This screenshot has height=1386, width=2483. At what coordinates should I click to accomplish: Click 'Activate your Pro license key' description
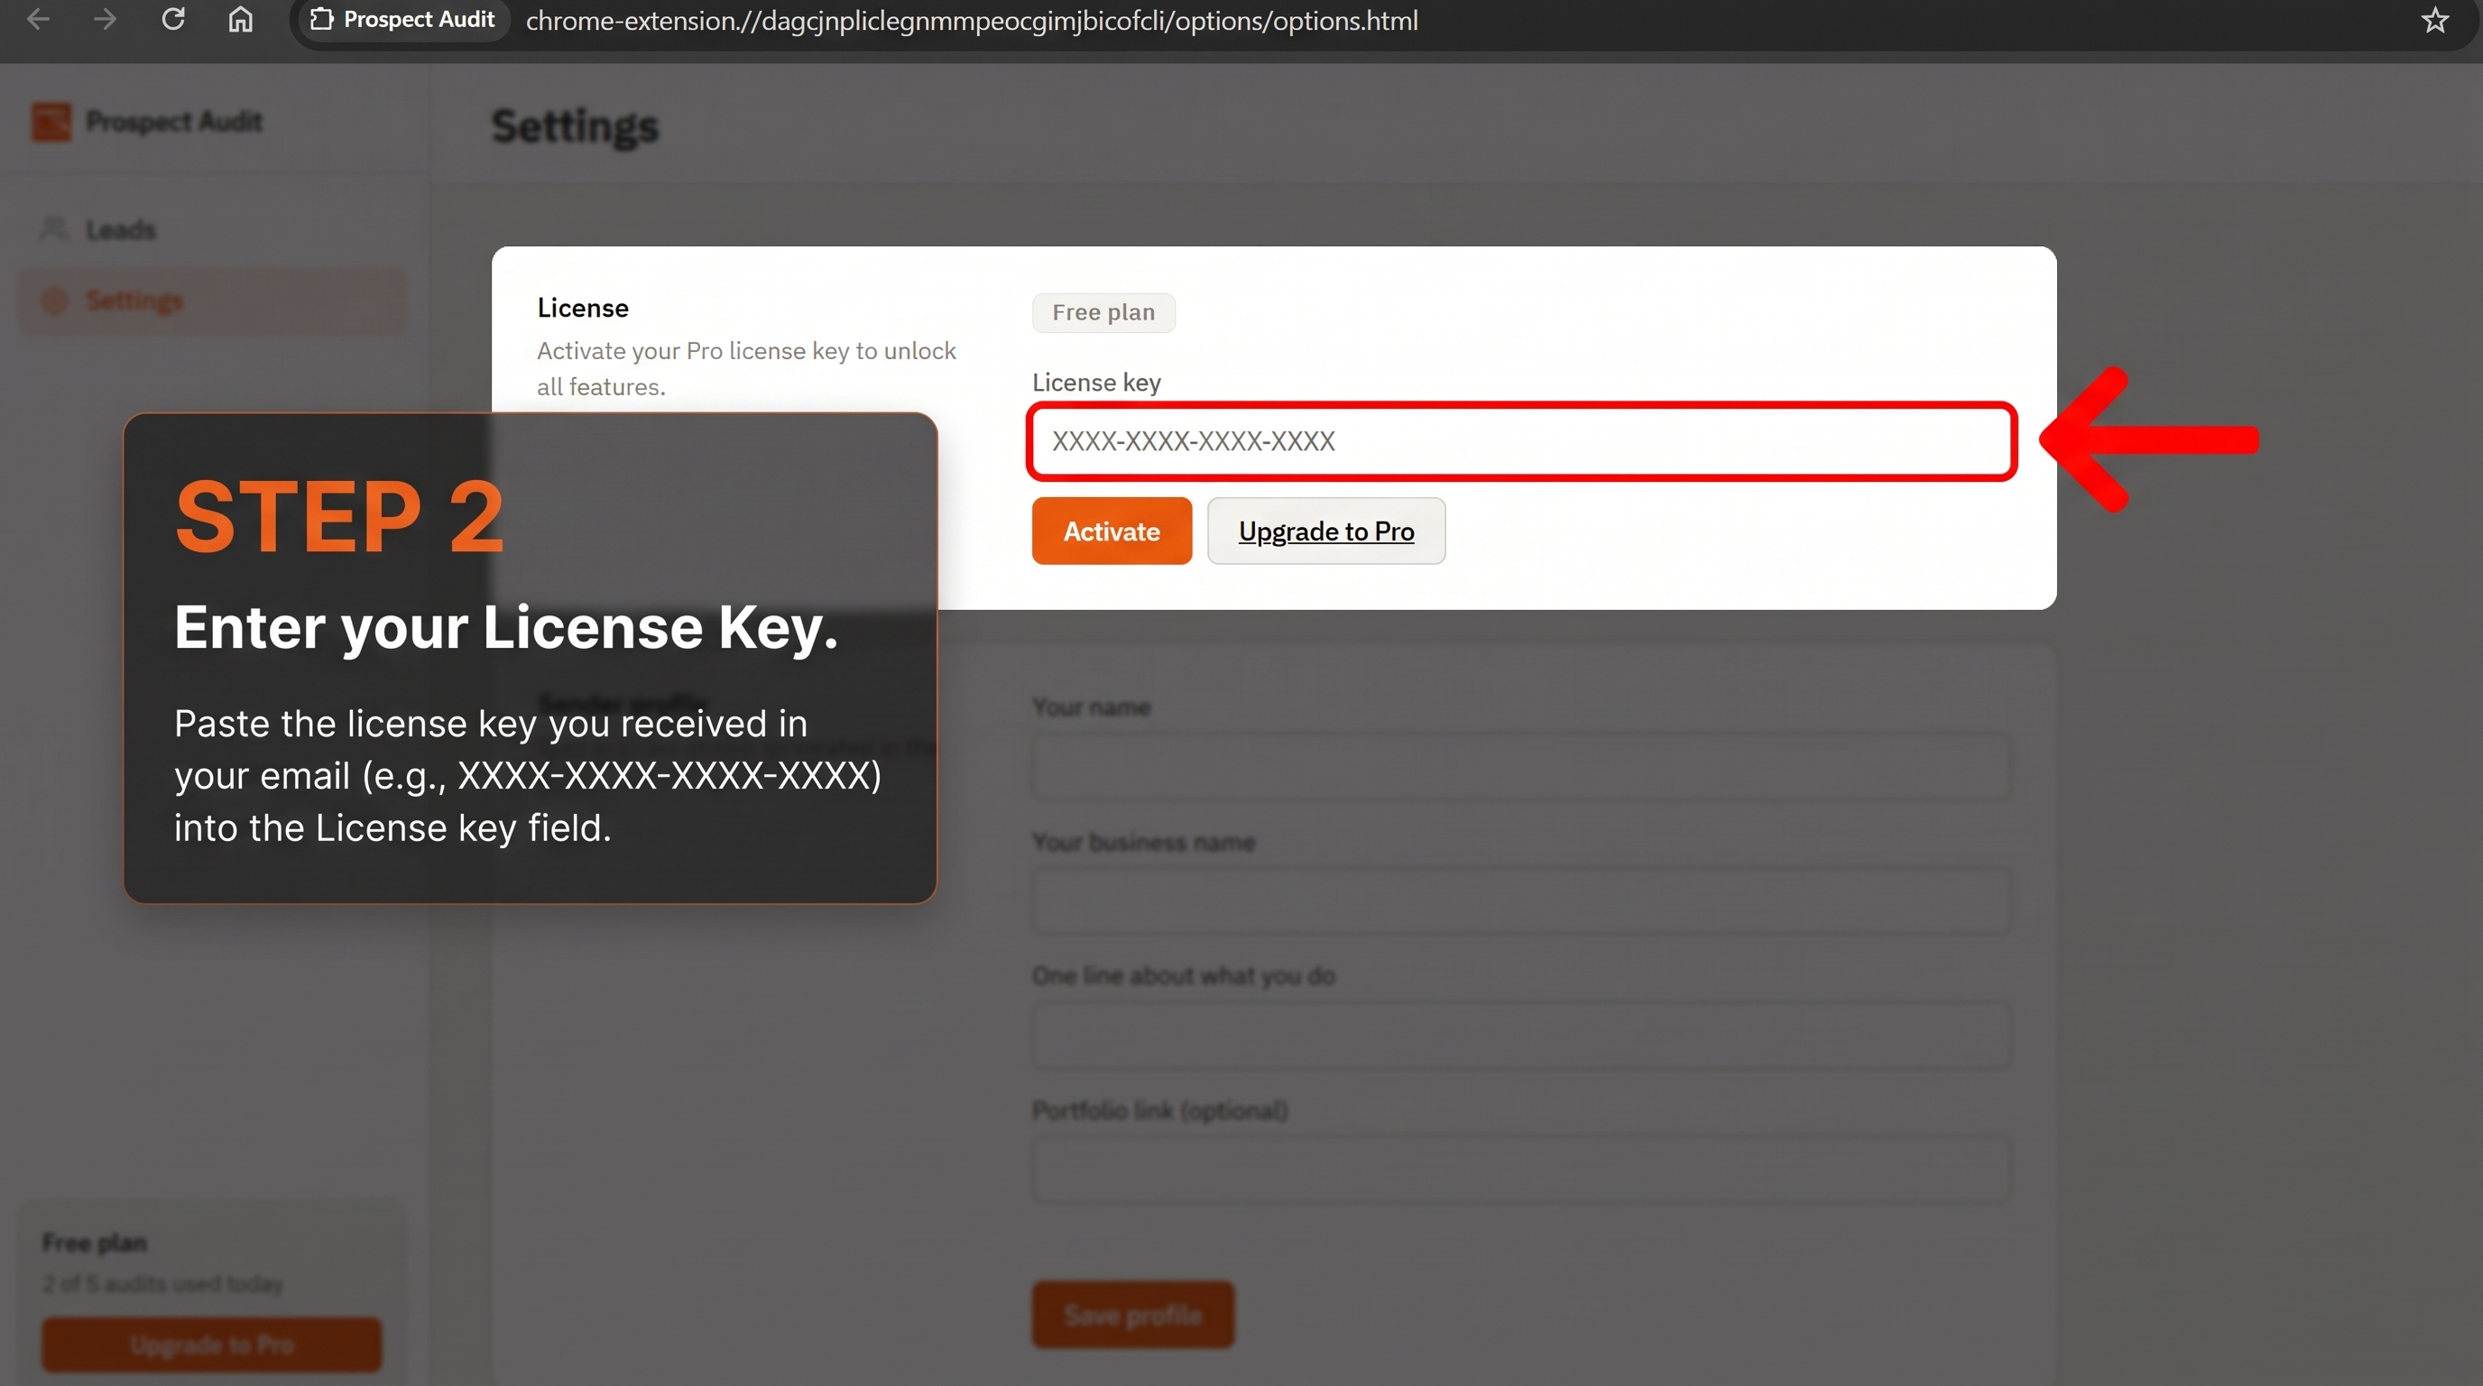coord(746,368)
